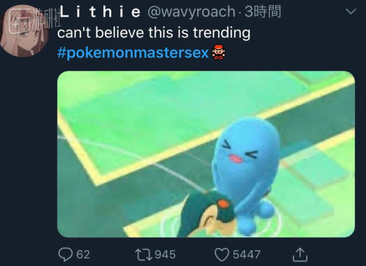The width and height of the screenshot is (366, 266).
Task: Click the 945 retweets count
Action: click(x=165, y=254)
